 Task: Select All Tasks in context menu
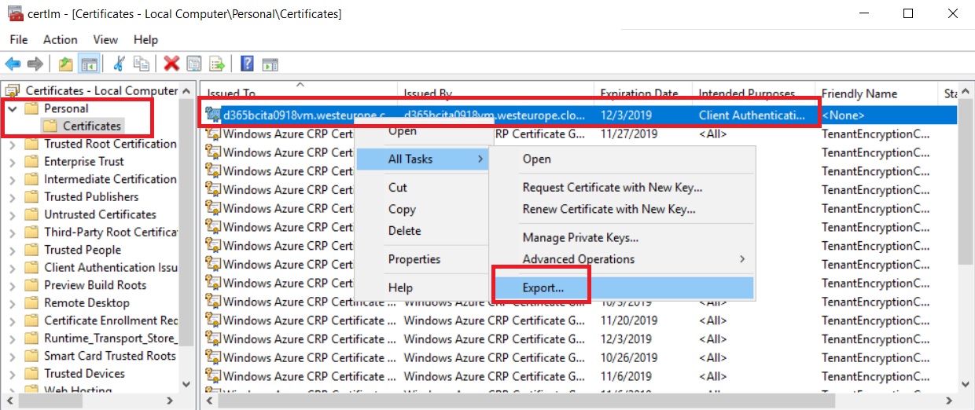423,159
